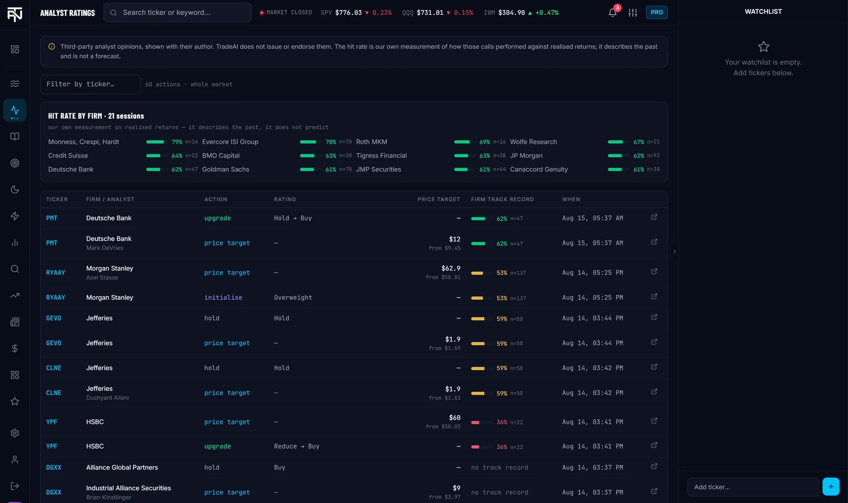This screenshot has width=848, height=503.
Task: Click the Overweight rating in RYAAY row
Action: (293, 298)
